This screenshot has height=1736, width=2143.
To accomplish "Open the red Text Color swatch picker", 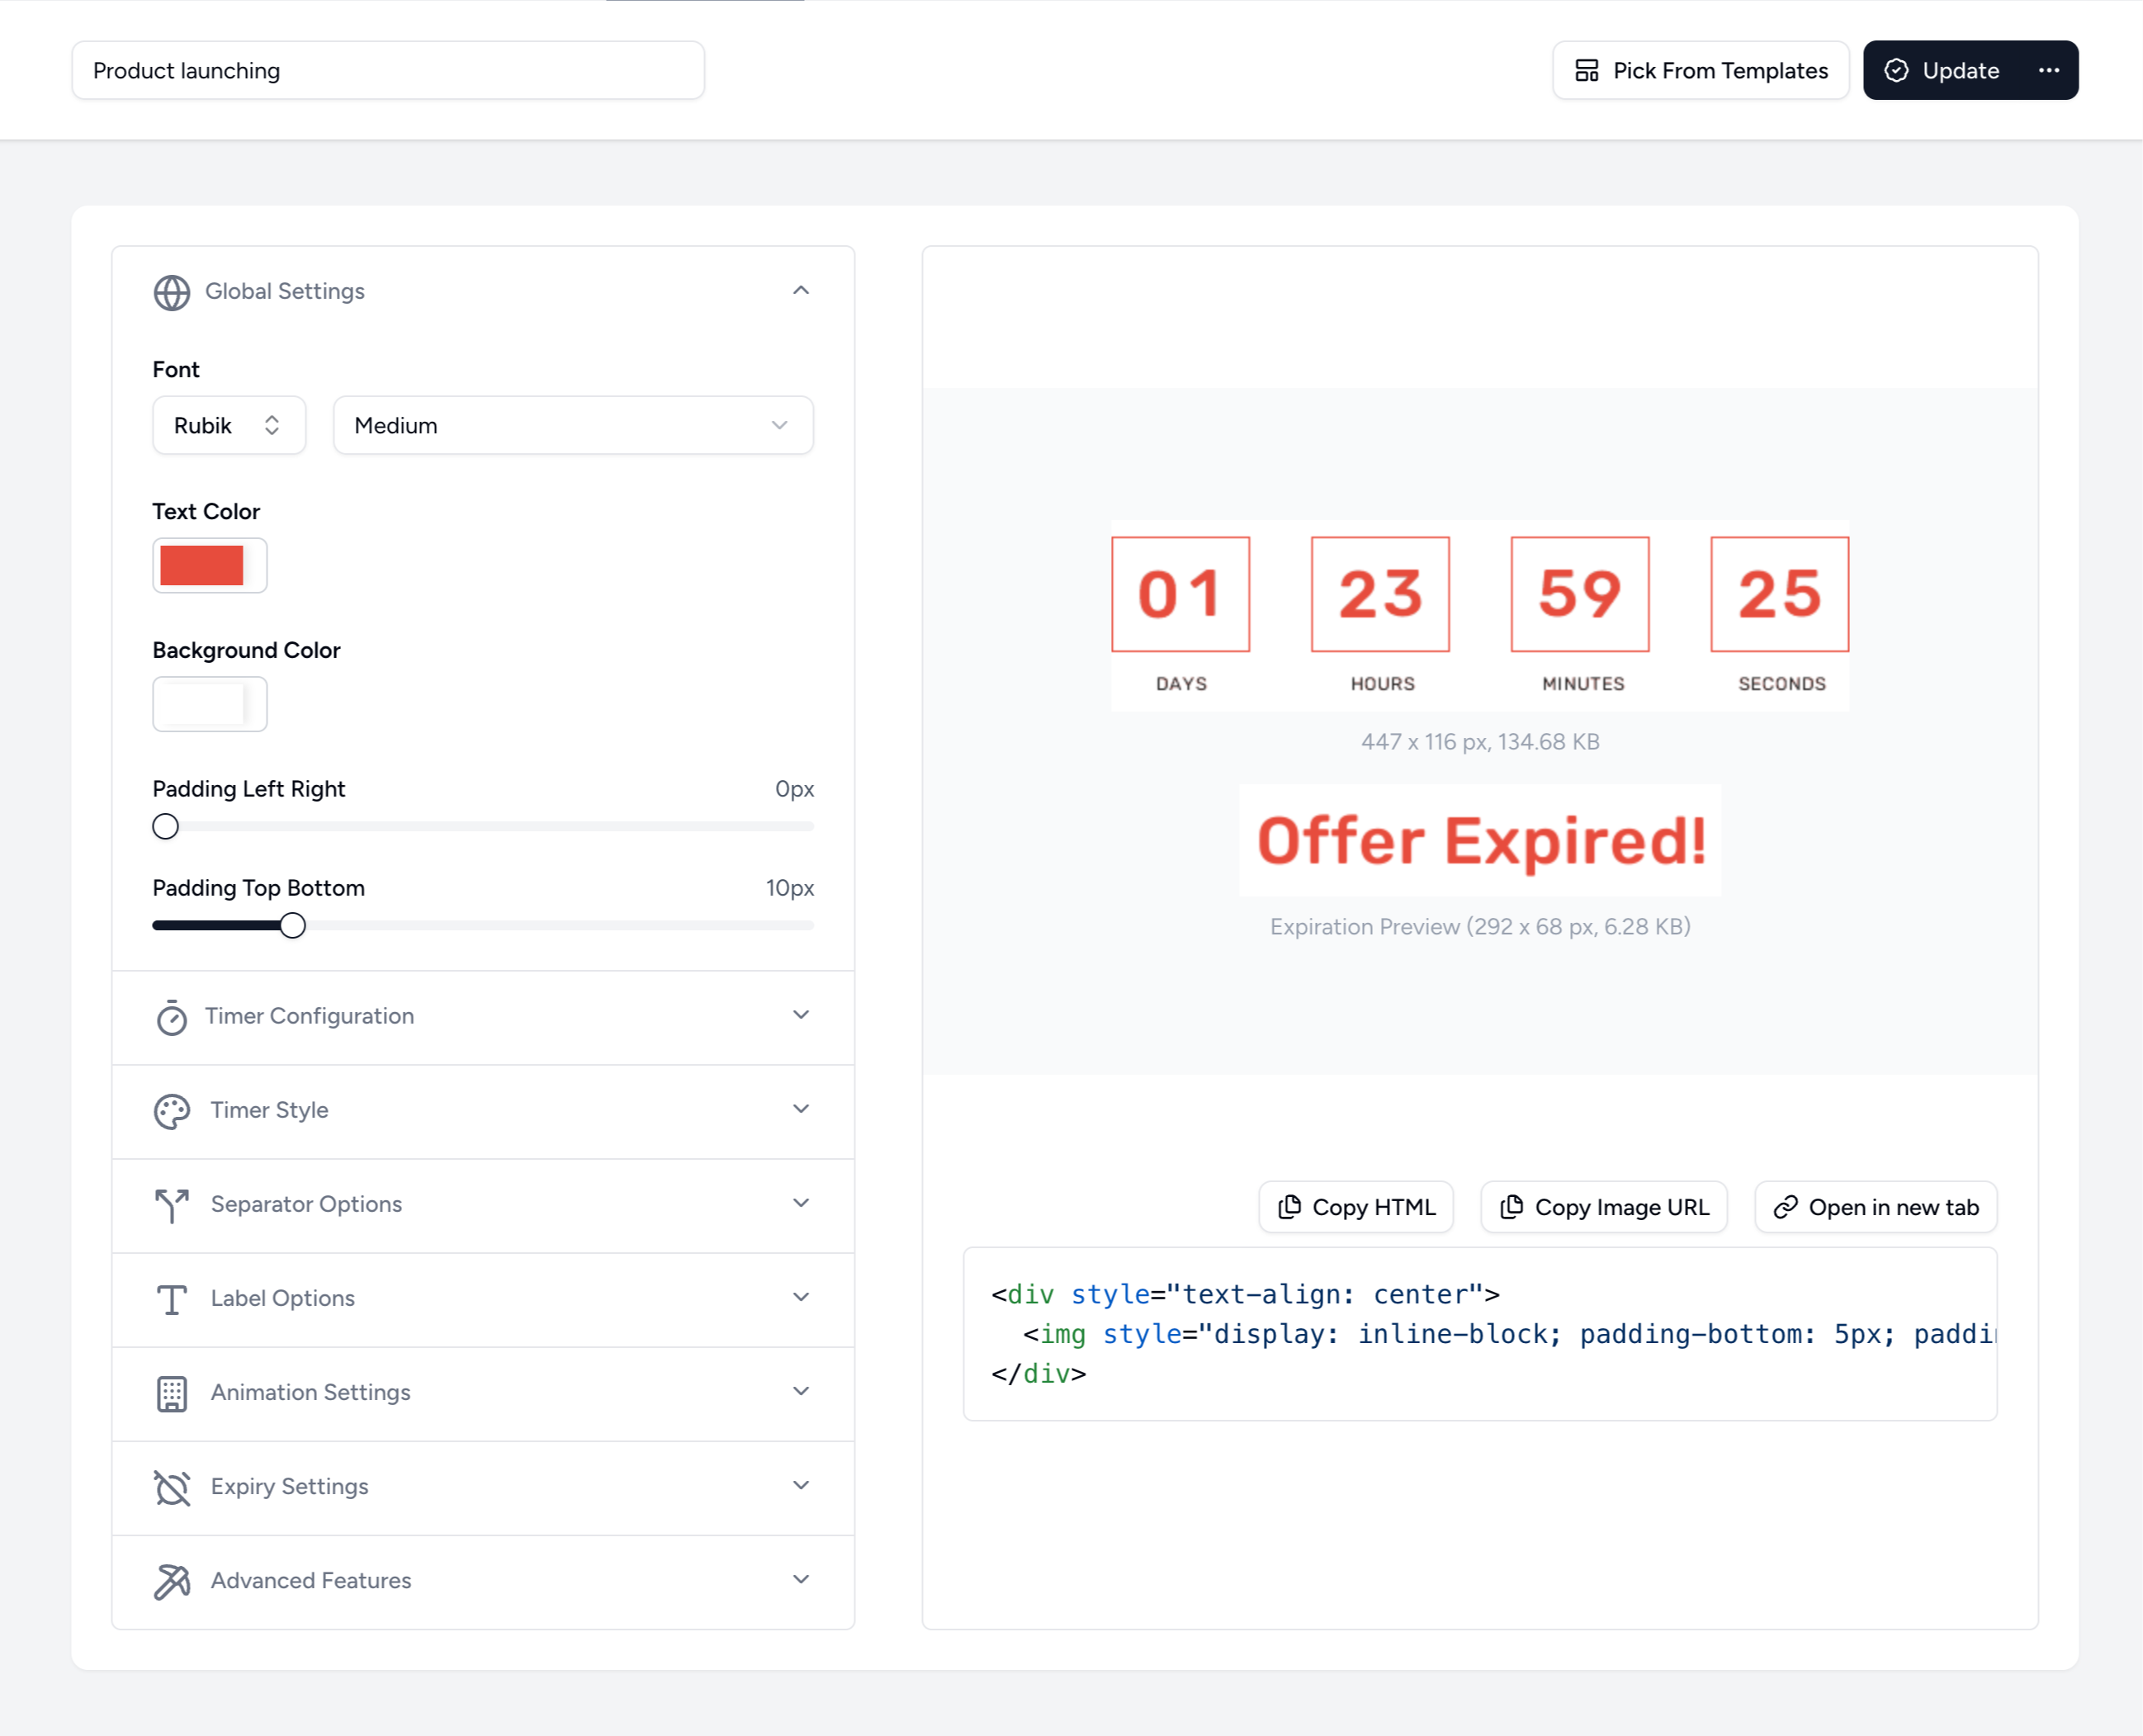I will [x=209, y=566].
